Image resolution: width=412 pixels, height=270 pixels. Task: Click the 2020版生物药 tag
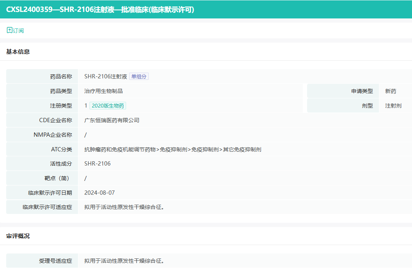108,106
